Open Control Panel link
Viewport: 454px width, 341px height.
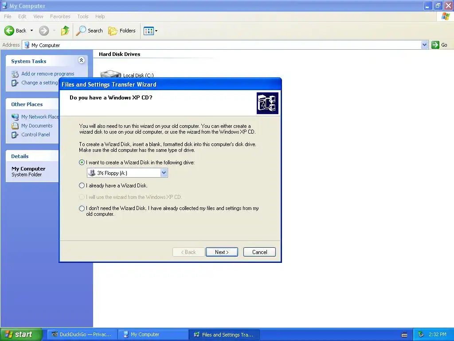pos(35,135)
